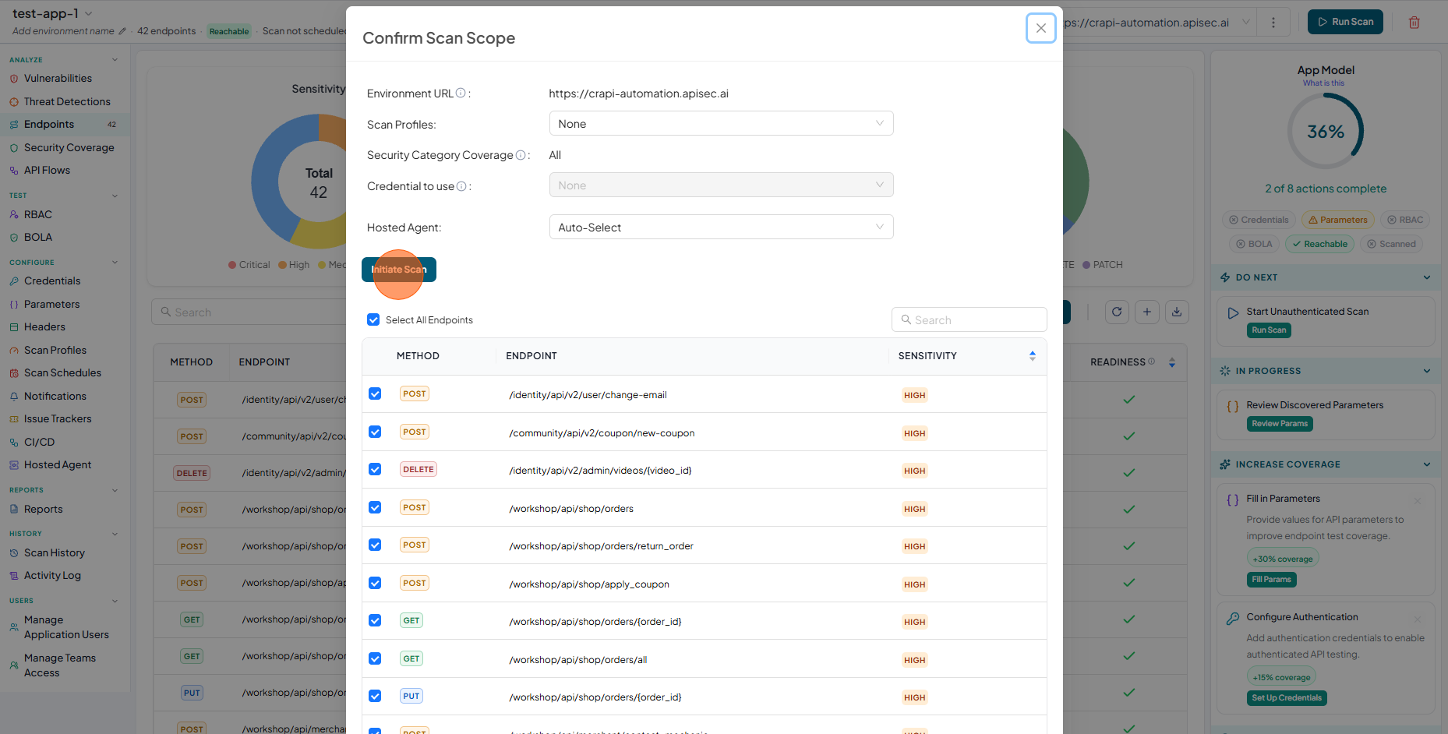Uncheck the PUT orders/{order_id} endpoint
The image size is (1448, 734).
[375, 696]
